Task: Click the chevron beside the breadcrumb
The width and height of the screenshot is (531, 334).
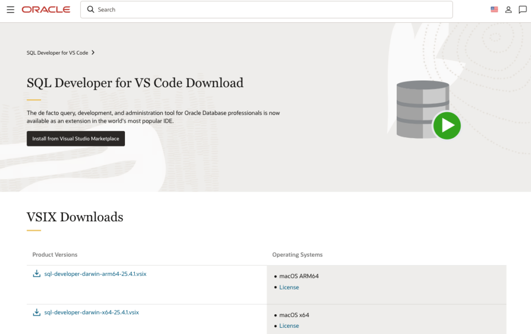Action: coord(93,52)
